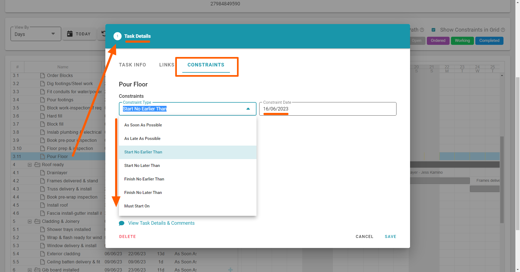Click the calendar icon on the Today button
This screenshot has height=272, width=520.
point(70,34)
